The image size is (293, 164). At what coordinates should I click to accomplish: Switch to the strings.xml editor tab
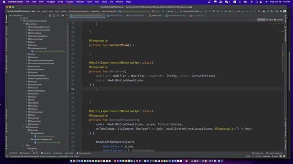click(x=155, y=15)
